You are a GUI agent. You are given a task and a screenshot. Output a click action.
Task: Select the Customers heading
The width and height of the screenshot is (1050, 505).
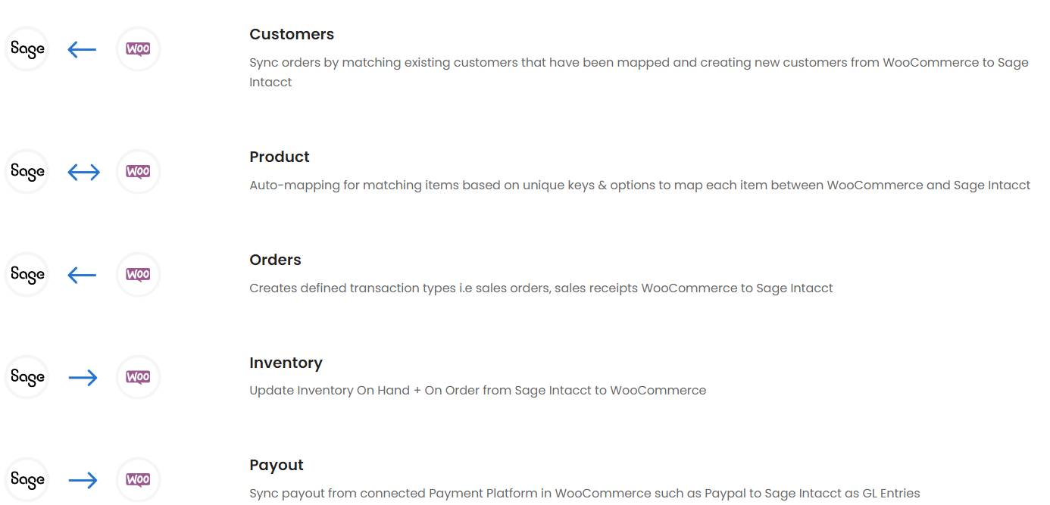coord(292,35)
